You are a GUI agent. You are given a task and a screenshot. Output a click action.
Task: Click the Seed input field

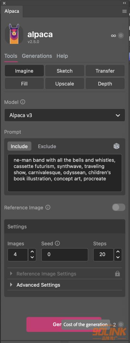click(65, 255)
